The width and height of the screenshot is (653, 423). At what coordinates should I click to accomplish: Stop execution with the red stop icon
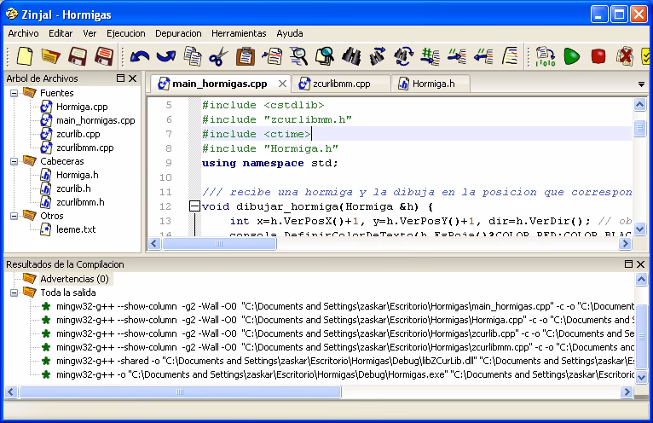tap(598, 56)
